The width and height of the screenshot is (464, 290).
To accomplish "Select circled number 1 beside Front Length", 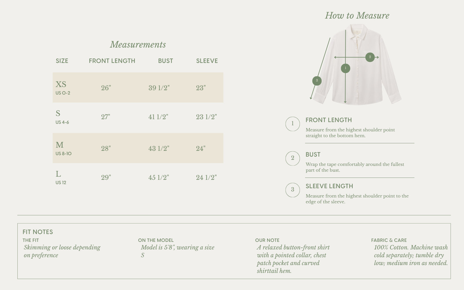I will pos(293,124).
